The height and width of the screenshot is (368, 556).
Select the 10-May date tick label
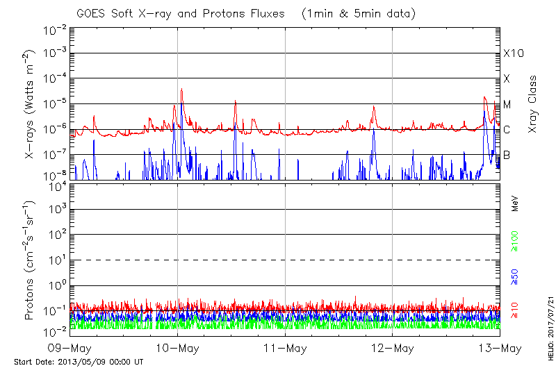pos(177,347)
